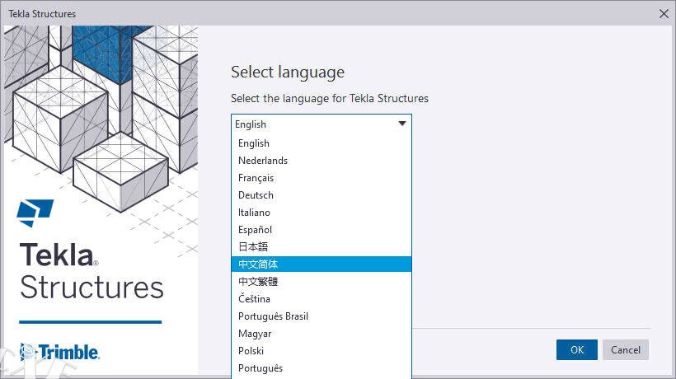Select 日本語 (Japanese) language option

[253, 247]
